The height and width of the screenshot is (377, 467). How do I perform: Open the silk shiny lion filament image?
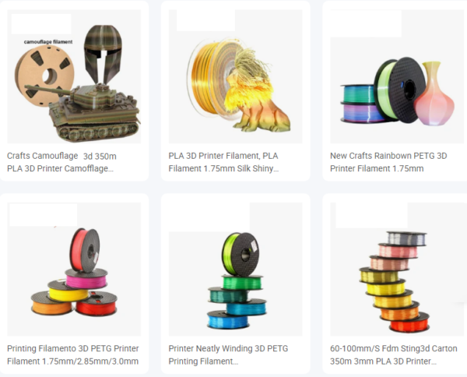[x=235, y=76]
